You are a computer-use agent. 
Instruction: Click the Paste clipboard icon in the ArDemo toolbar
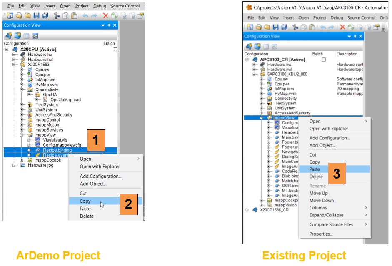[x=74, y=16]
